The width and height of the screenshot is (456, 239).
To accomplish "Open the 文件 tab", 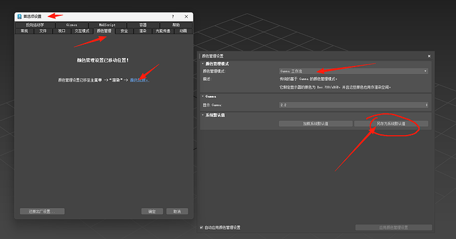I will click(43, 31).
